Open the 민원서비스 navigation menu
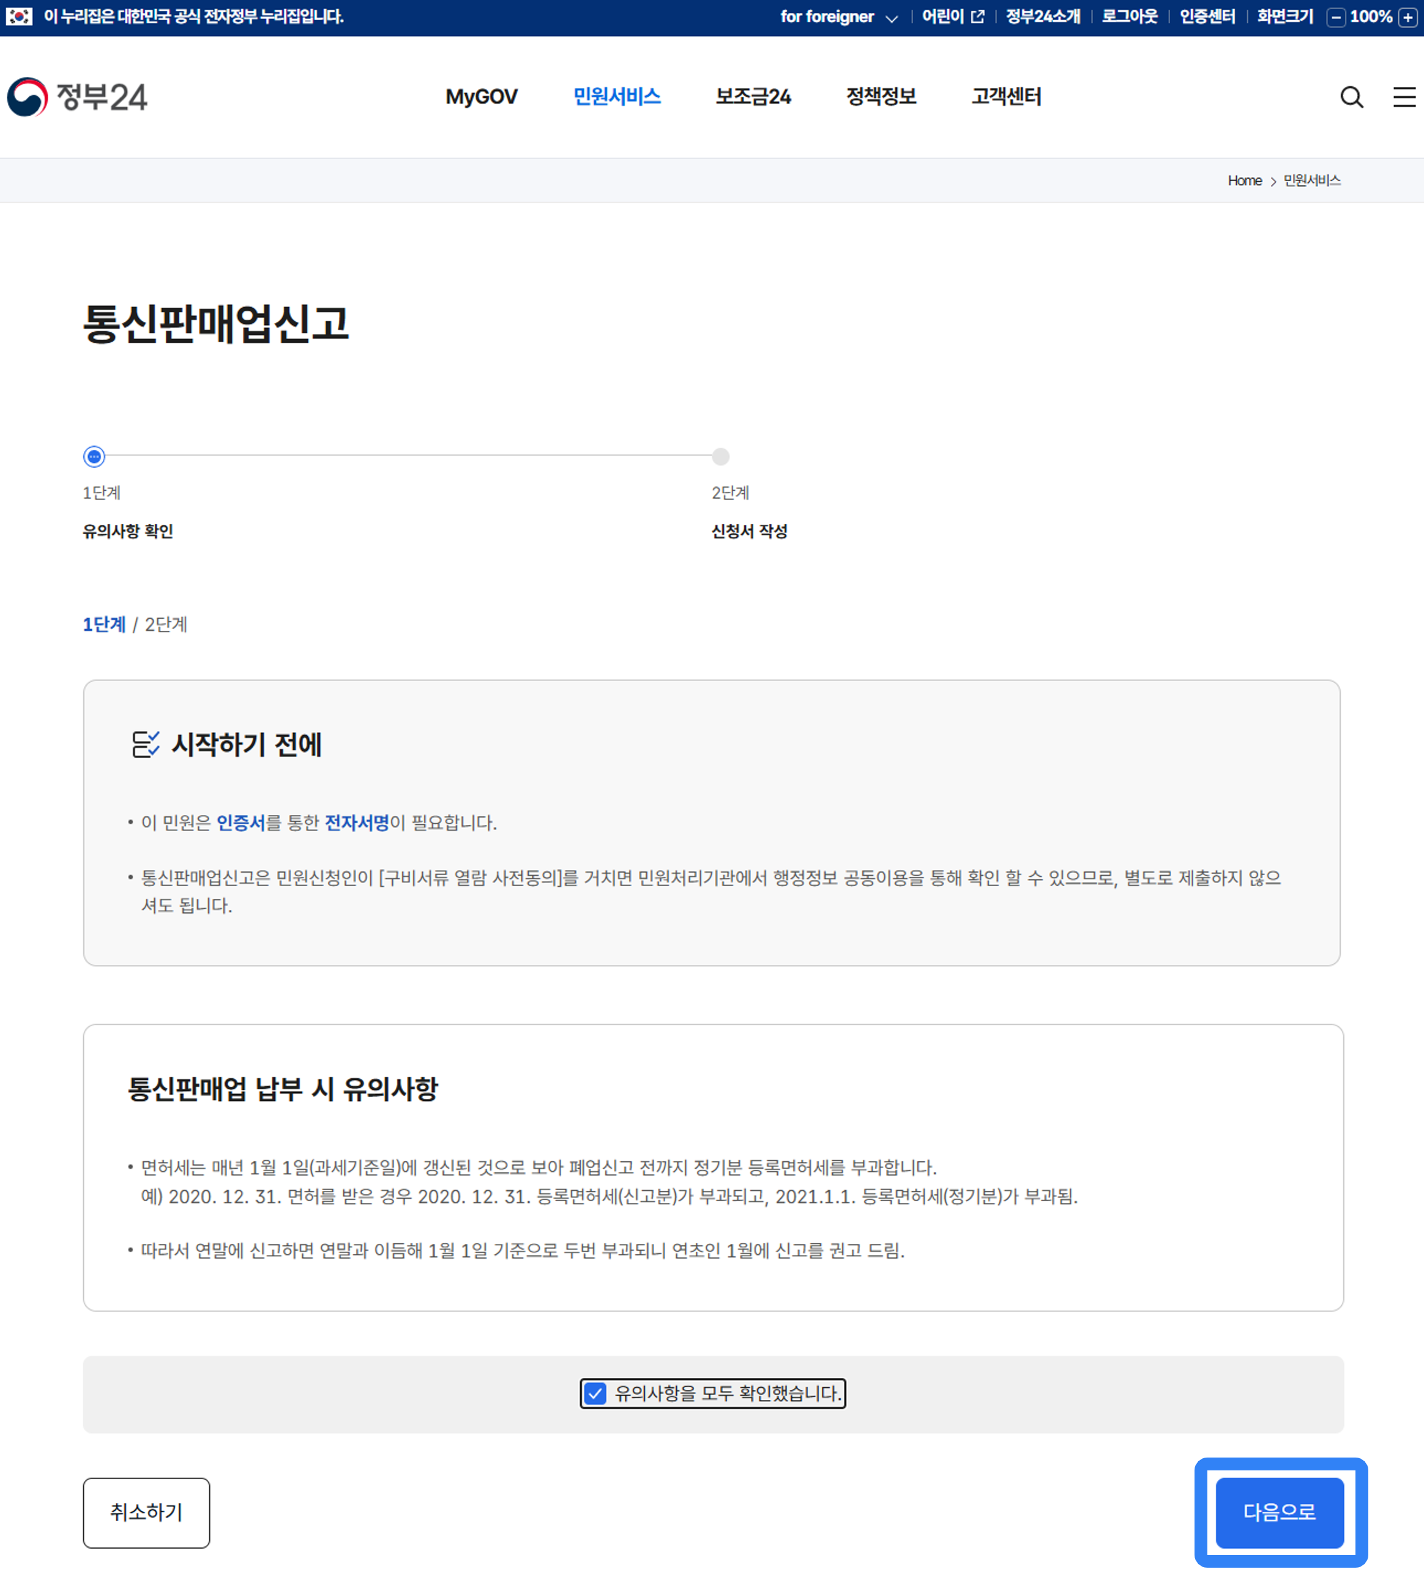This screenshot has width=1424, height=1594. click(x=617, y=97)
